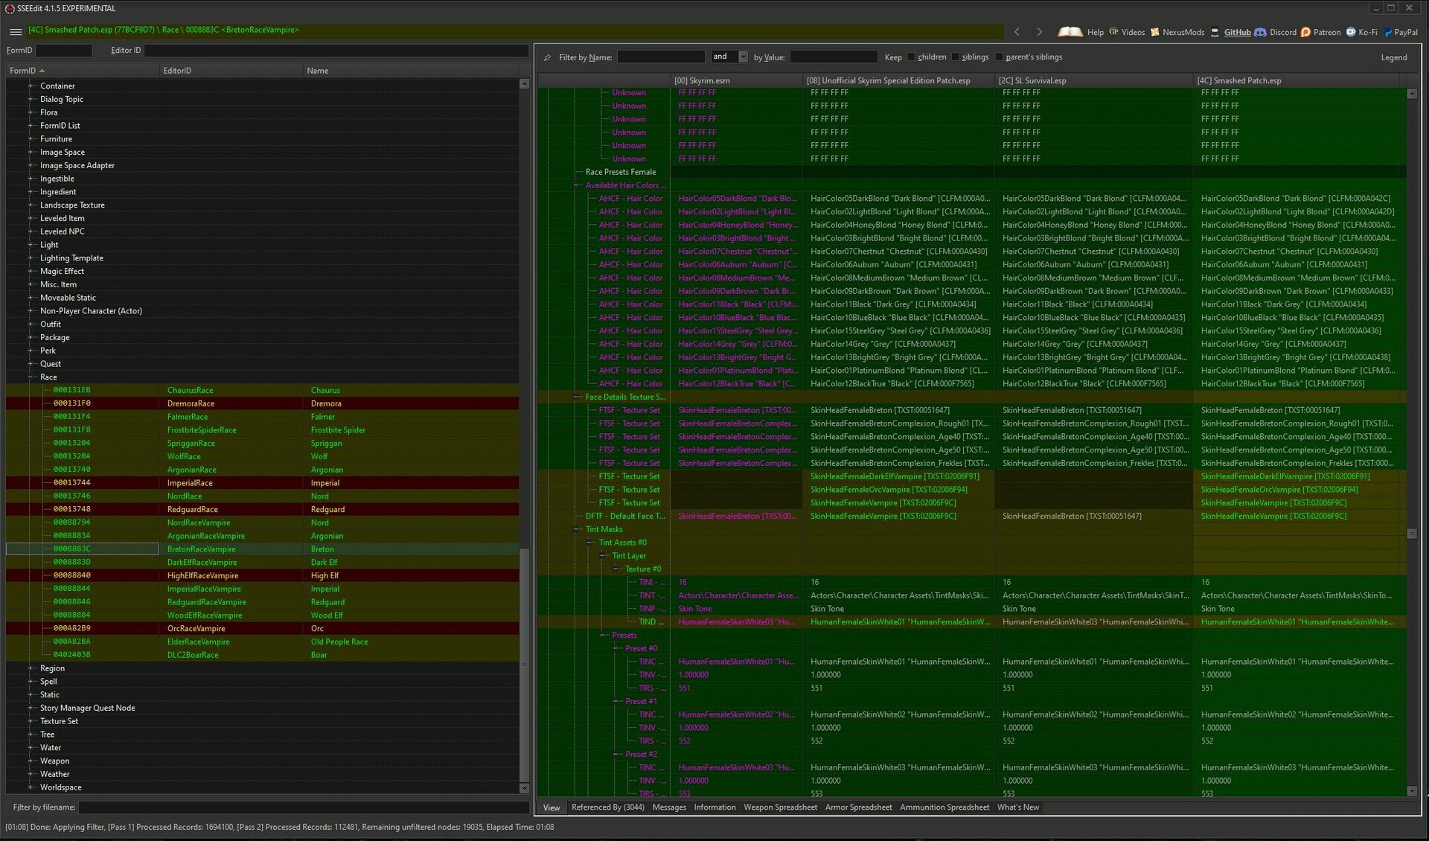Click the Legend button

tap(1393, 57)
